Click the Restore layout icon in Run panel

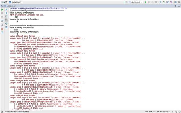coord(2,21)
